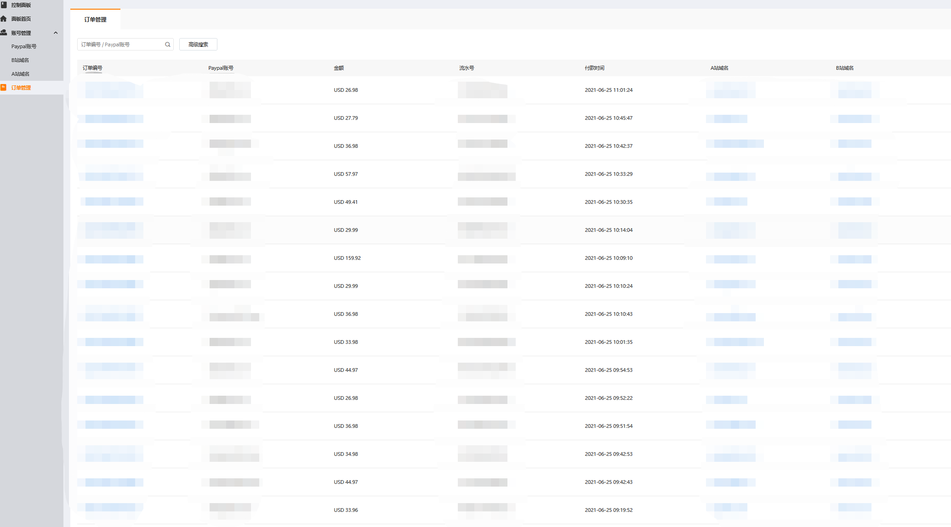Click the user icon beside 账号管理
The width and height of the screenshot is (951, 527).
(x=4, y=33)
